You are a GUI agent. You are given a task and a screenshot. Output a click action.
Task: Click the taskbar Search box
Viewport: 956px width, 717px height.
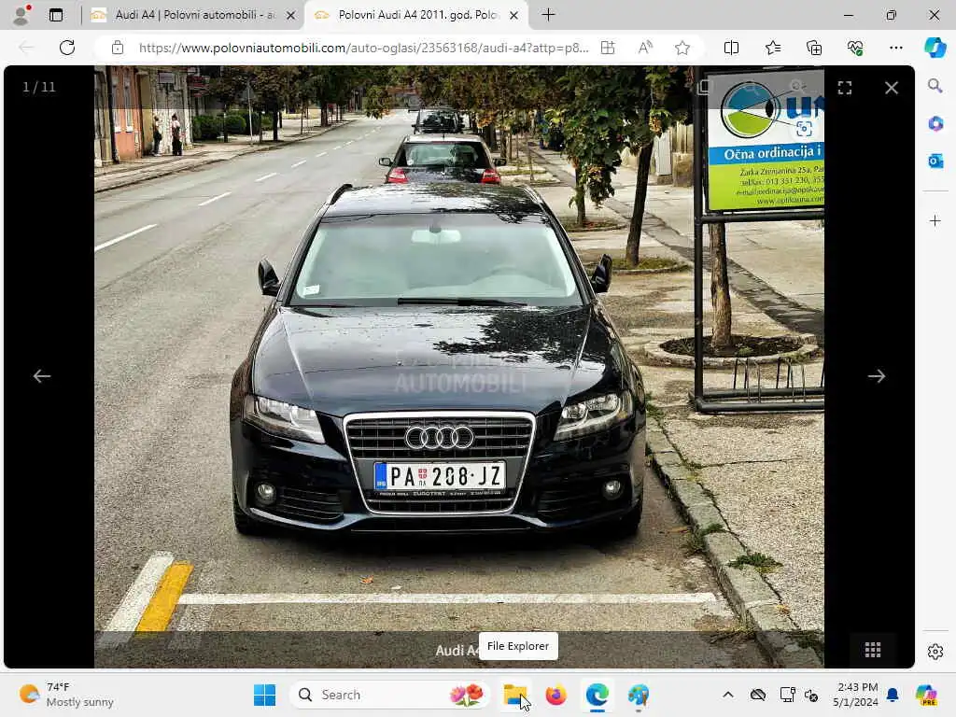pos(390,695)
